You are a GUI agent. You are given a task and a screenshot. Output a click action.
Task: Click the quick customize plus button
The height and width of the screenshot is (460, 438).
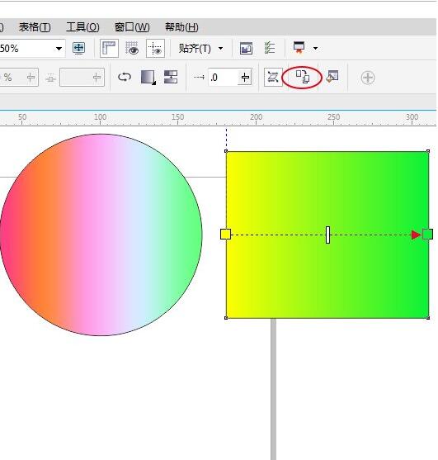tap(368, 78)
